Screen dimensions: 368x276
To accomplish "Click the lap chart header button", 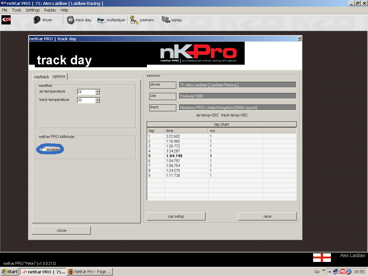I will (x=222, y=124).
